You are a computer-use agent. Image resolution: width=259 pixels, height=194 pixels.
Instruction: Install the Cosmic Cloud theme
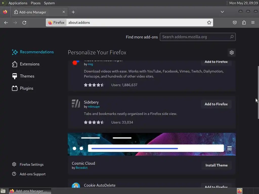click(x=217, y=165)
